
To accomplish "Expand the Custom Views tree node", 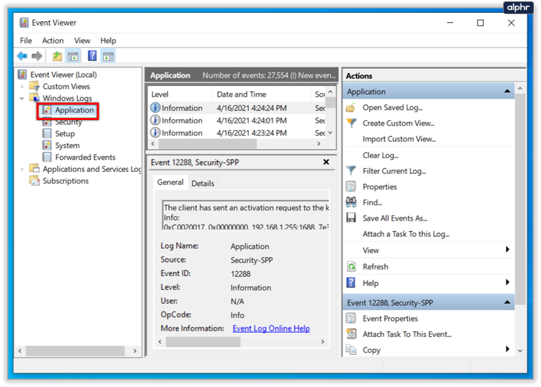I will [x=22, y=87].
